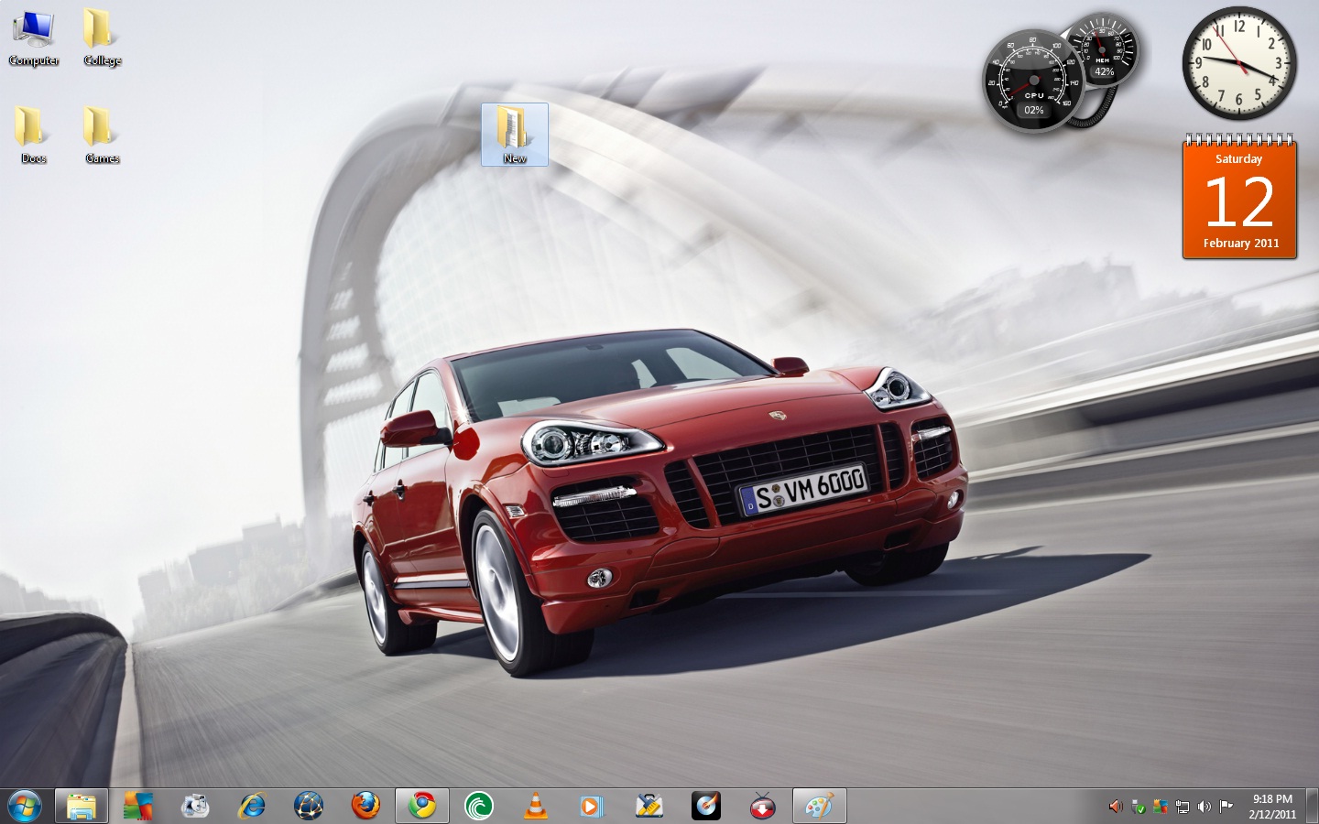Click the orange calendar gadget showing 12
The width and height of the screenshot is (1319, 824).
click(1239, 196)
